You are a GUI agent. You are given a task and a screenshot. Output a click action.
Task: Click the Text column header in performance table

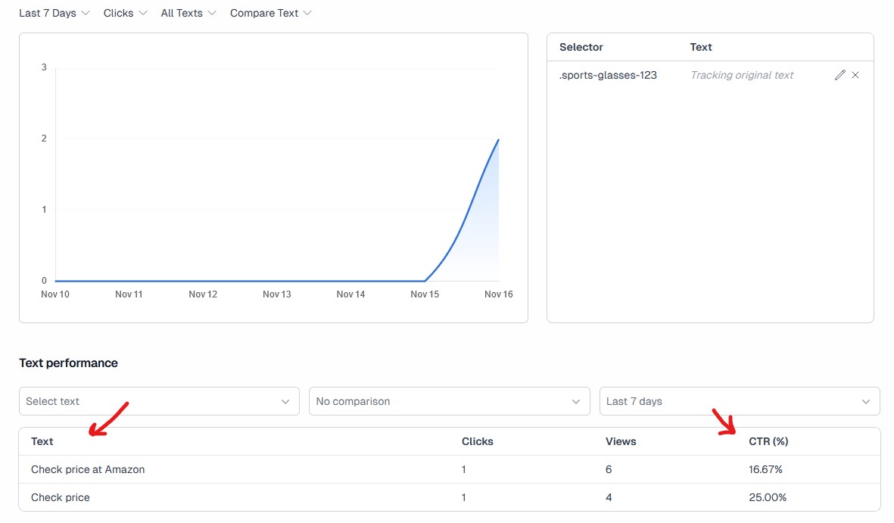(42, 441)
